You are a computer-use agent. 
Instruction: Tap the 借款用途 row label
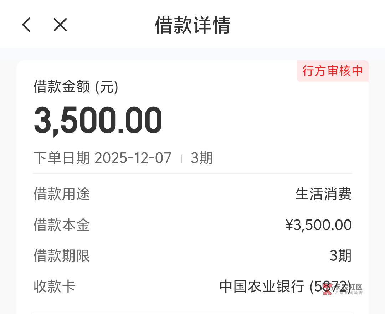pyautogui.click(x=62, y=194)
